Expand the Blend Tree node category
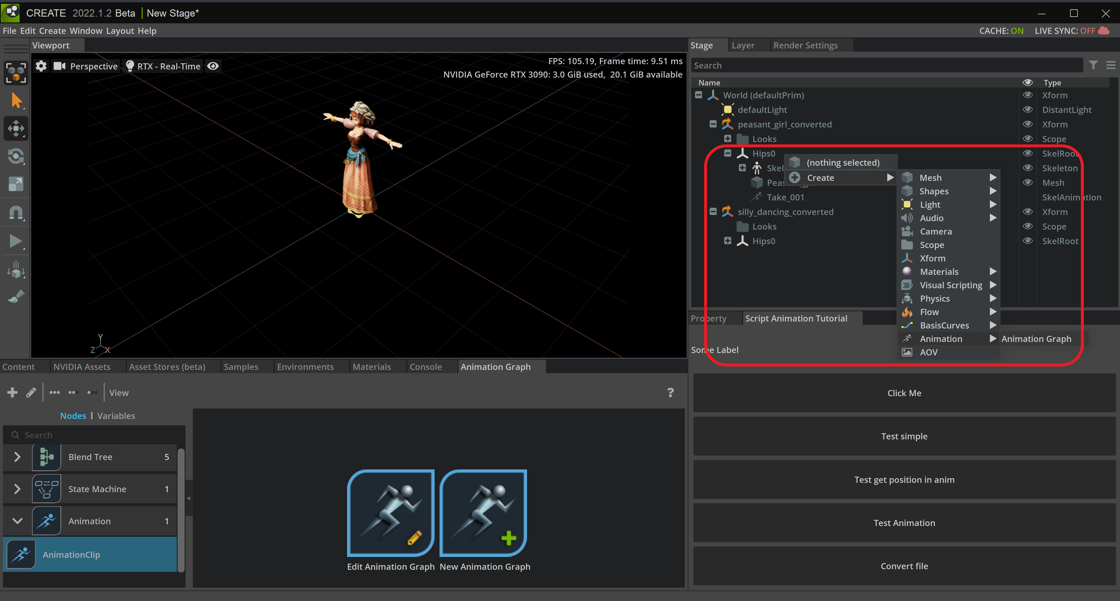Image resolution: width=1120 pixels, height=601 pixels. click(17, 457)
